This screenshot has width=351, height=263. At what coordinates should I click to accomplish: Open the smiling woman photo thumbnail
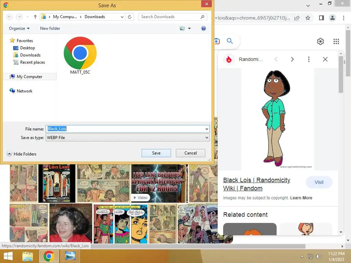pos(71,223)
